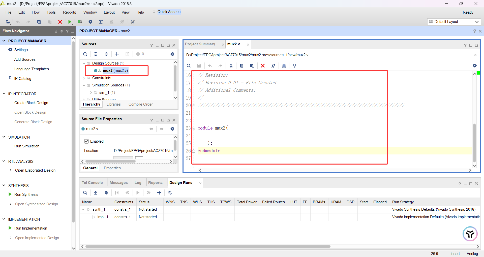The width and height of the screenshot is (484, 257).
Task: Click the impl_1 run row
Action: point(280,217)
